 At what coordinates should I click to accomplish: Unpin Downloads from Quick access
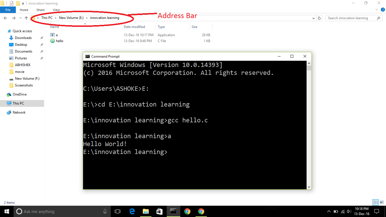tap(42, 38)
